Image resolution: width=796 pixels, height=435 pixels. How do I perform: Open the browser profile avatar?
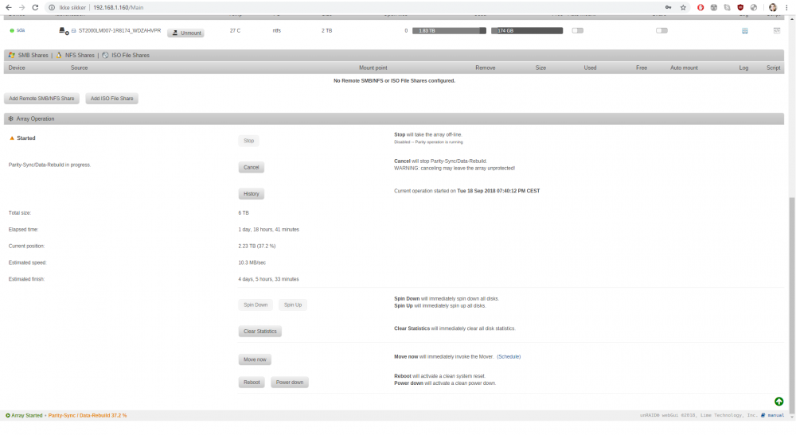(x=773, y=8)
